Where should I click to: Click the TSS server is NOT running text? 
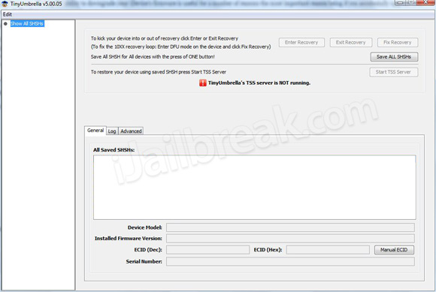259,83
